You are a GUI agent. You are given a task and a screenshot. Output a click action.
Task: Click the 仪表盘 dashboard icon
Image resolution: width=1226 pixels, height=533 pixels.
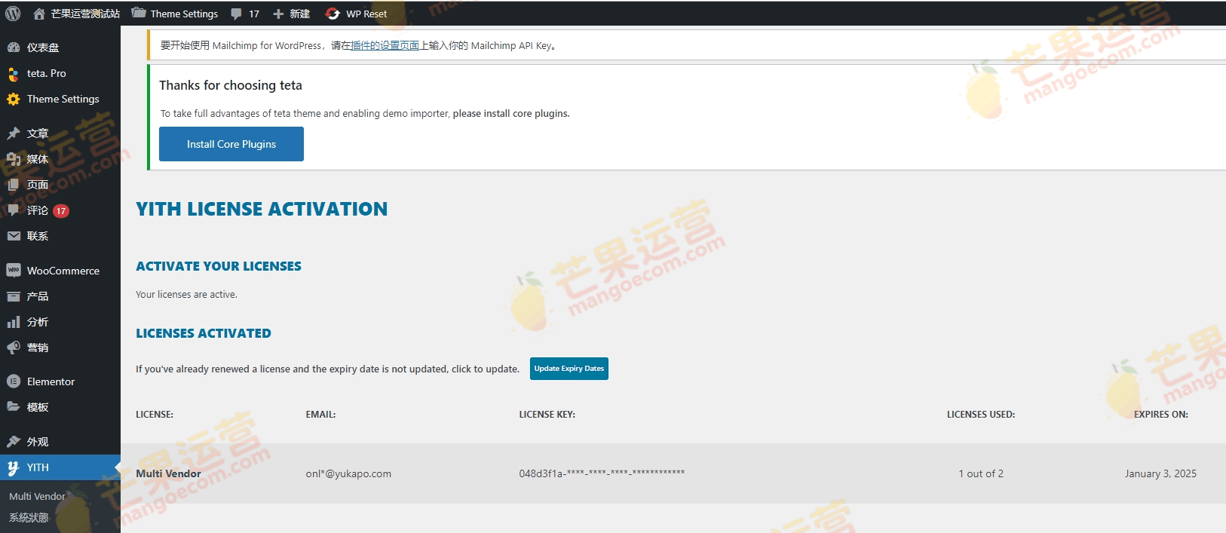14,47
